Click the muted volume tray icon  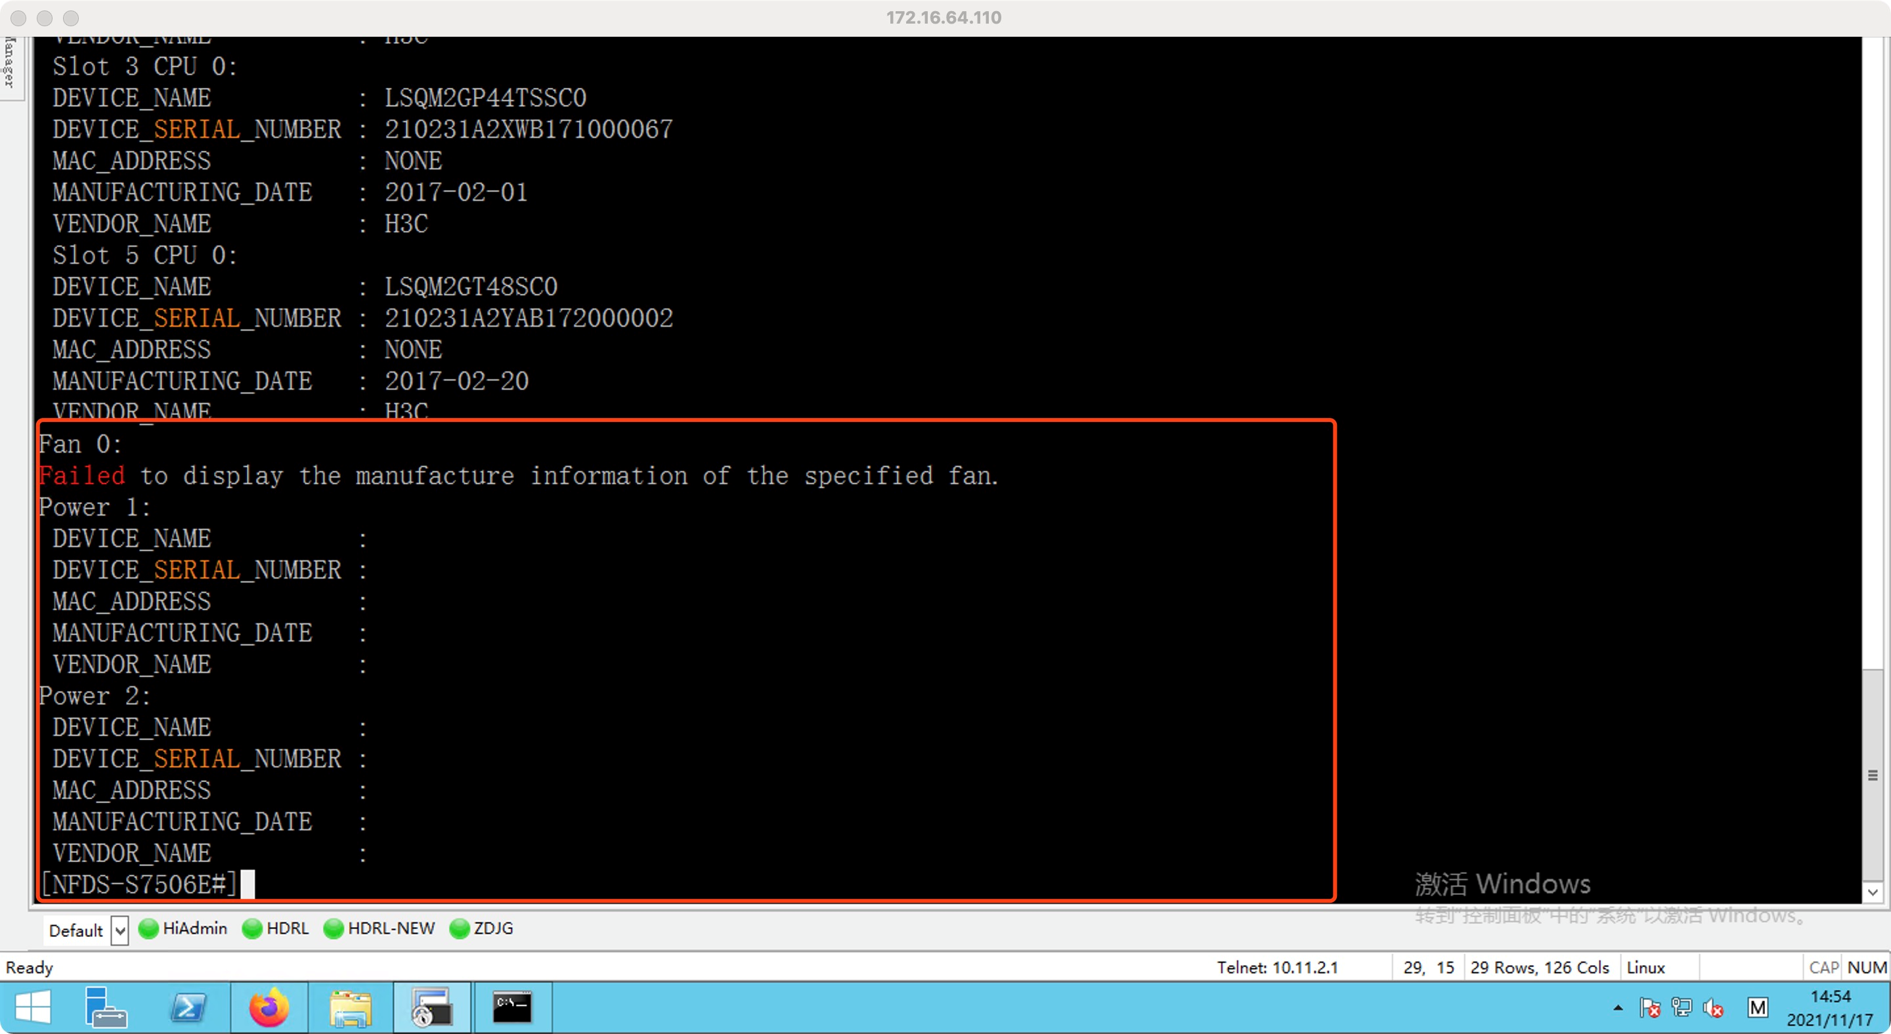point(1713,1008)
